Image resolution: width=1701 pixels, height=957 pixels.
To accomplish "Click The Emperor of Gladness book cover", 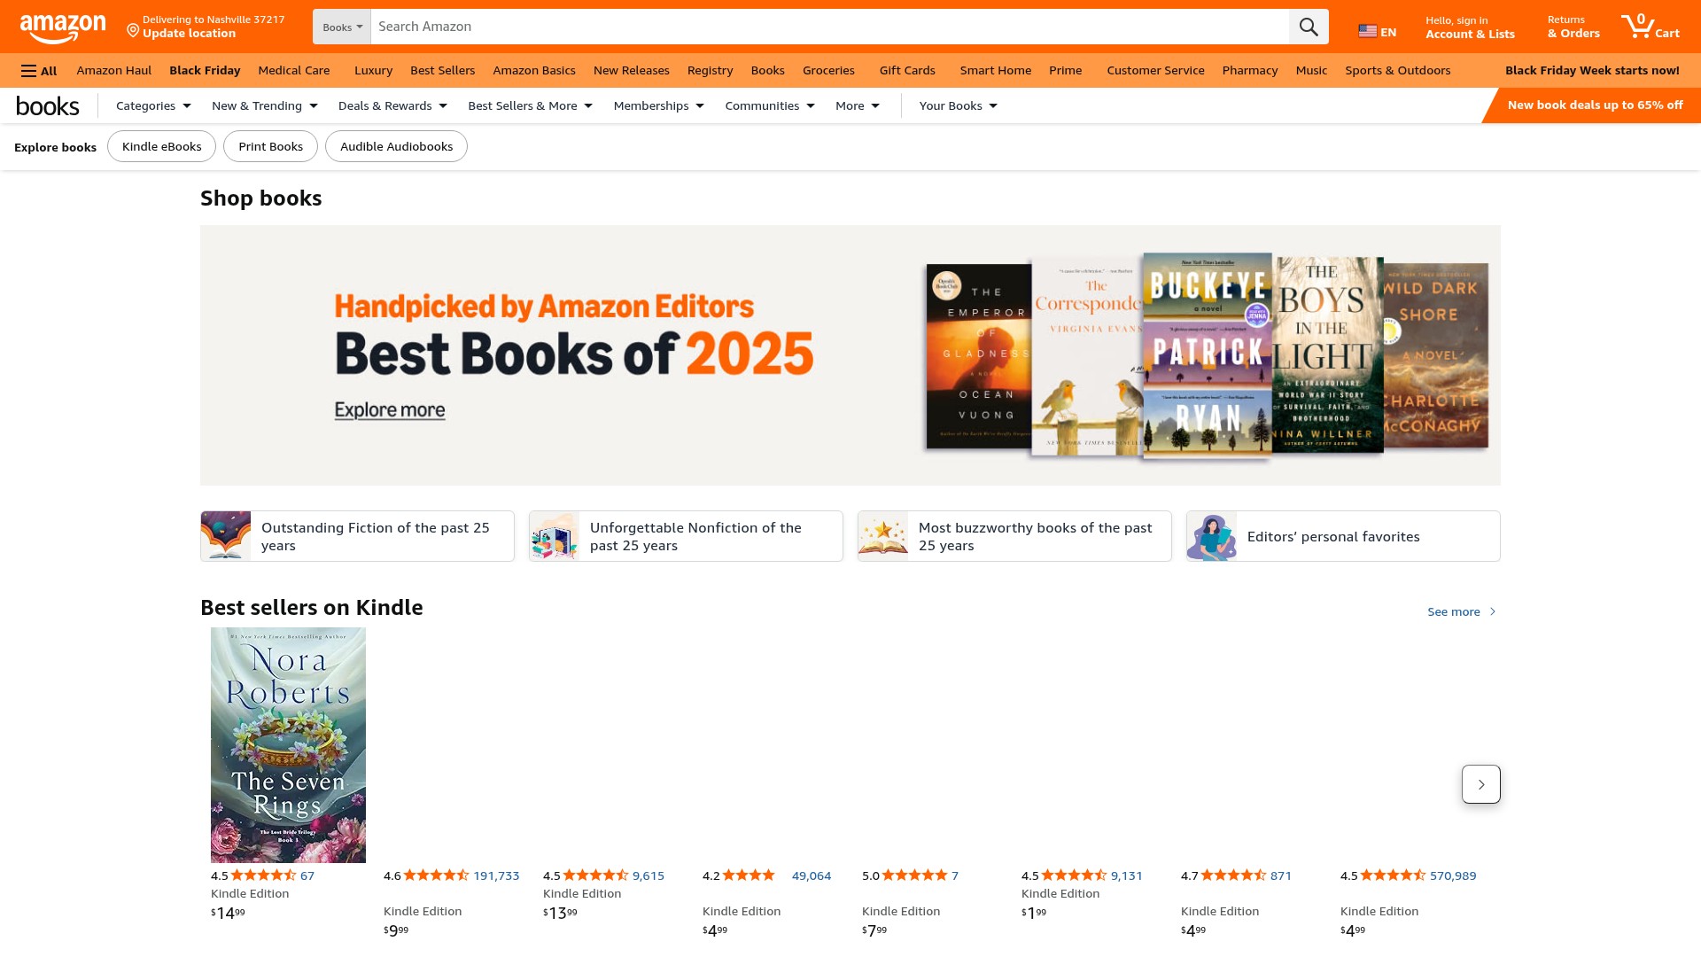I will tap(978, 356).
